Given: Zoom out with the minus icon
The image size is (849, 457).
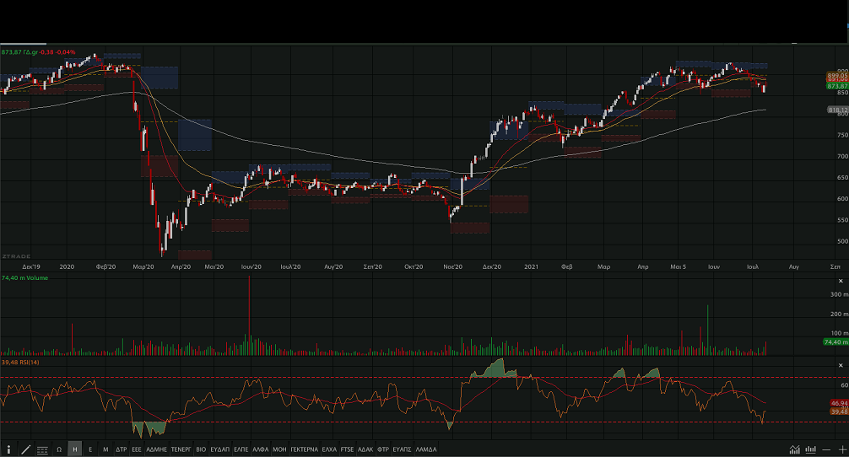Looking at the screenshot, I should (x=825, y=450).
